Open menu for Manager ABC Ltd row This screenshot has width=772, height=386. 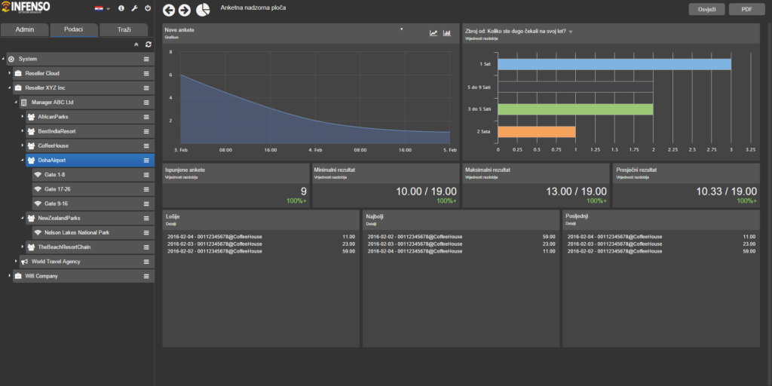146,103
